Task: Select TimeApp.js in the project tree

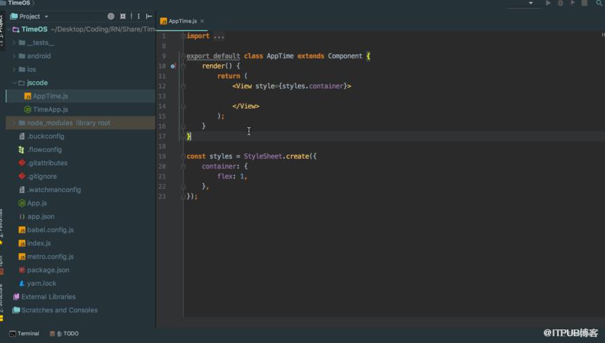Action: (50, 109)
